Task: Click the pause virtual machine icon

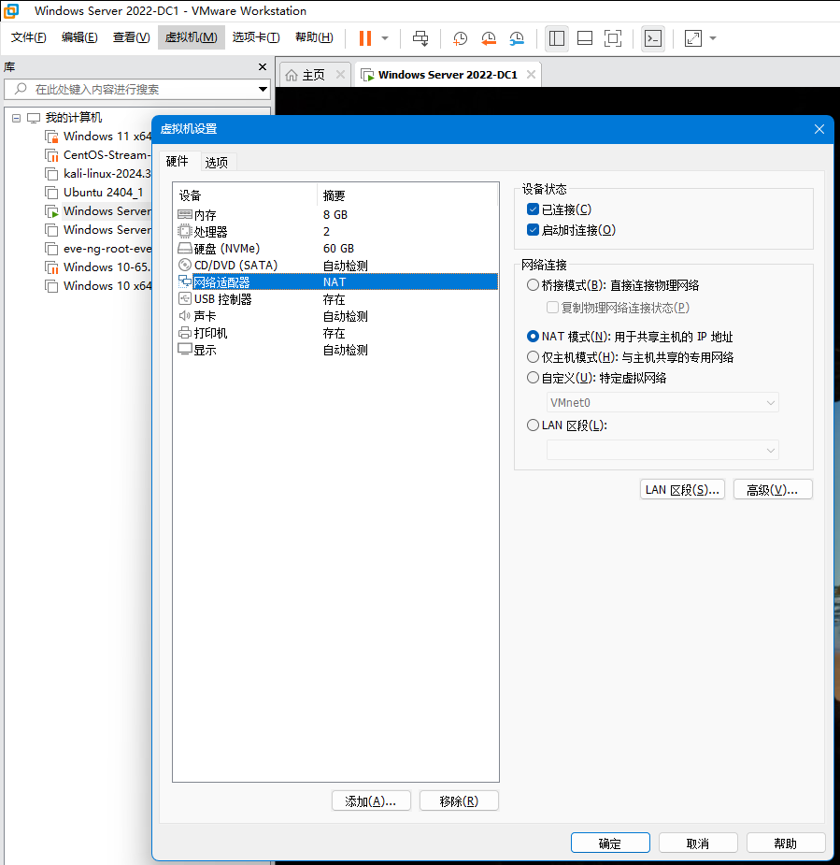Action: [365, 38]
